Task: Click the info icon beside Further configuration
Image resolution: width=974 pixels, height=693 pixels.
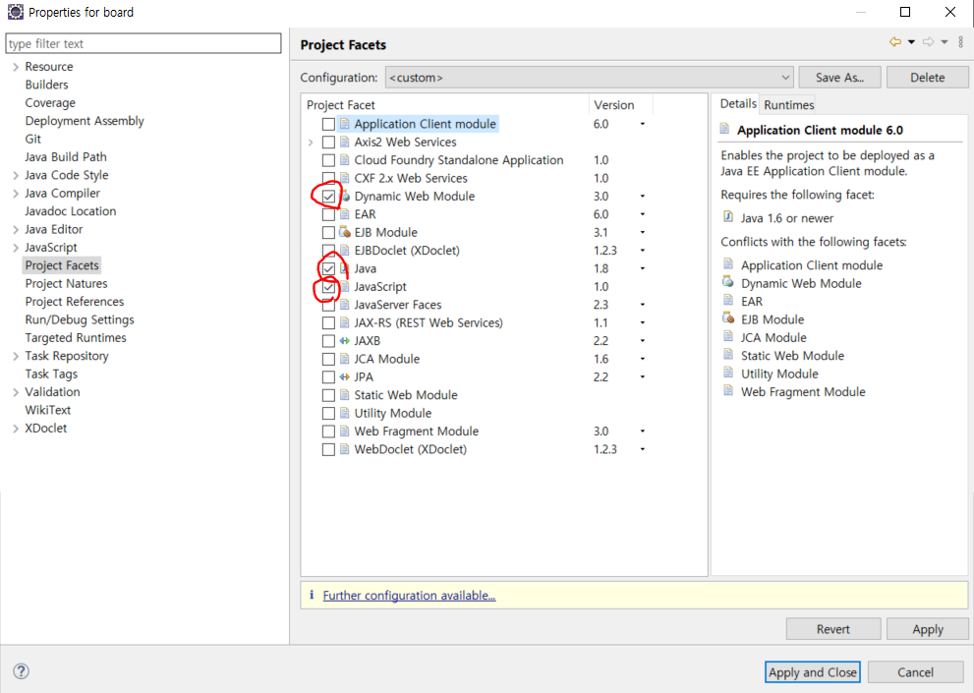Action: [312, 595]
